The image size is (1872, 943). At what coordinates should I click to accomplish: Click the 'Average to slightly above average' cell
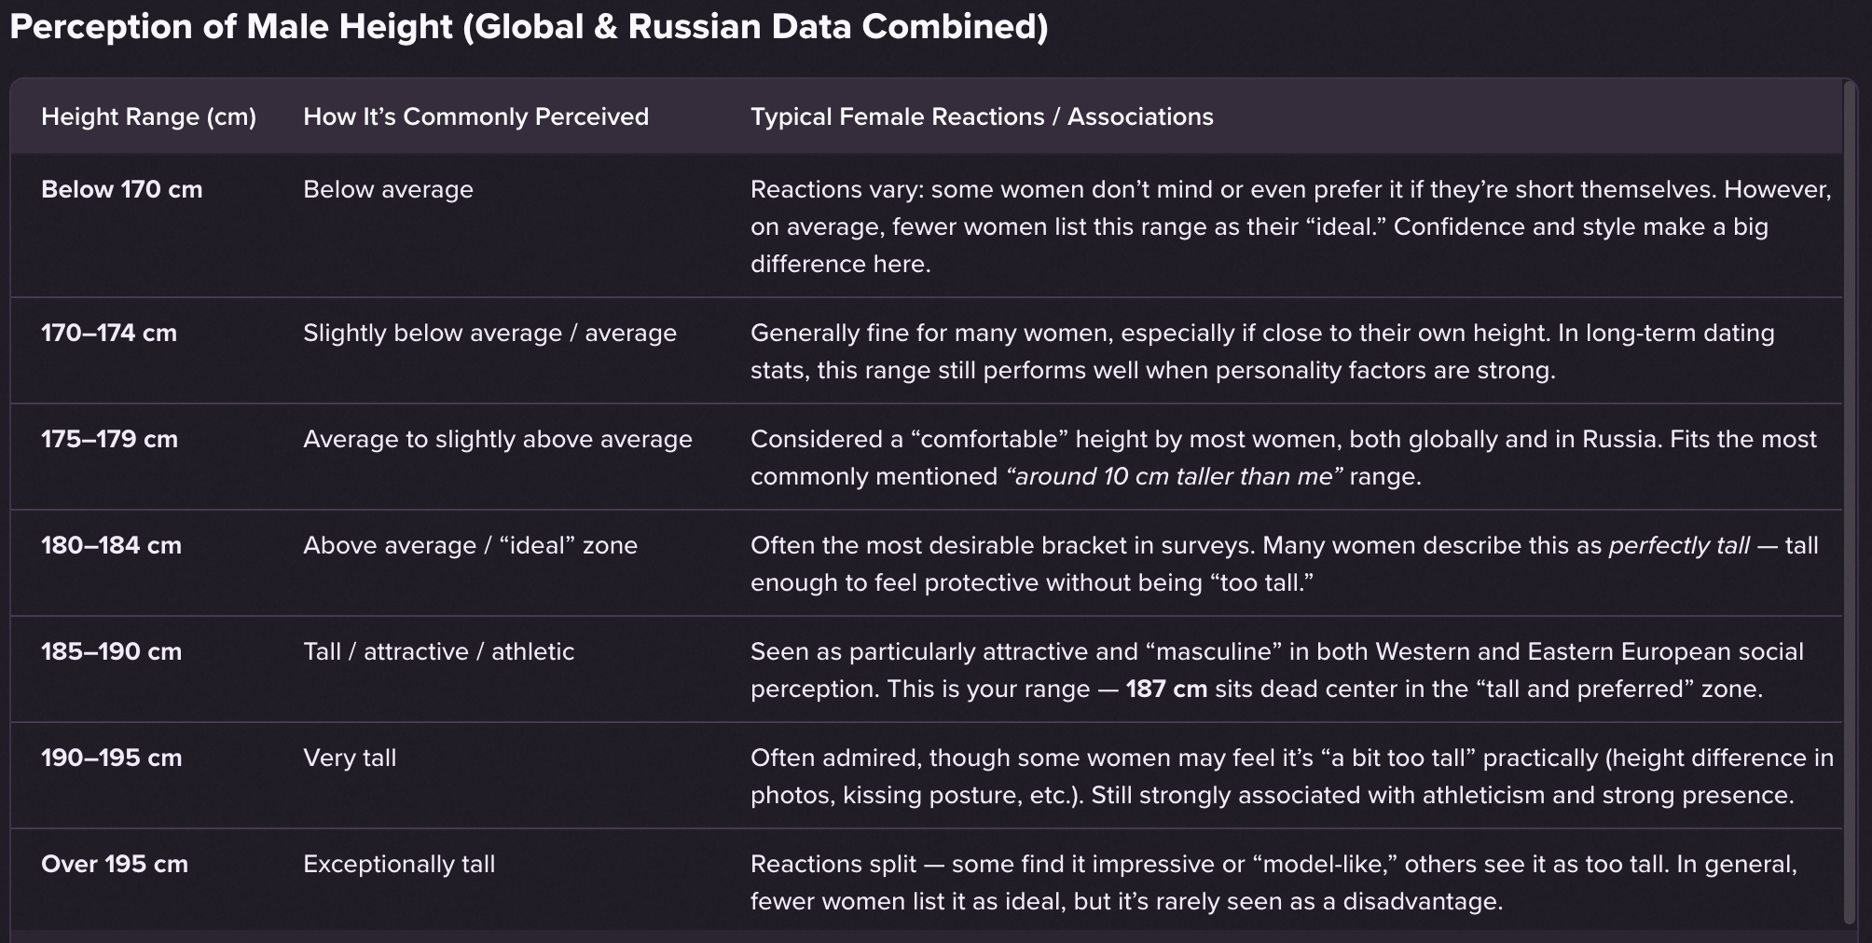tap(497, 440)
